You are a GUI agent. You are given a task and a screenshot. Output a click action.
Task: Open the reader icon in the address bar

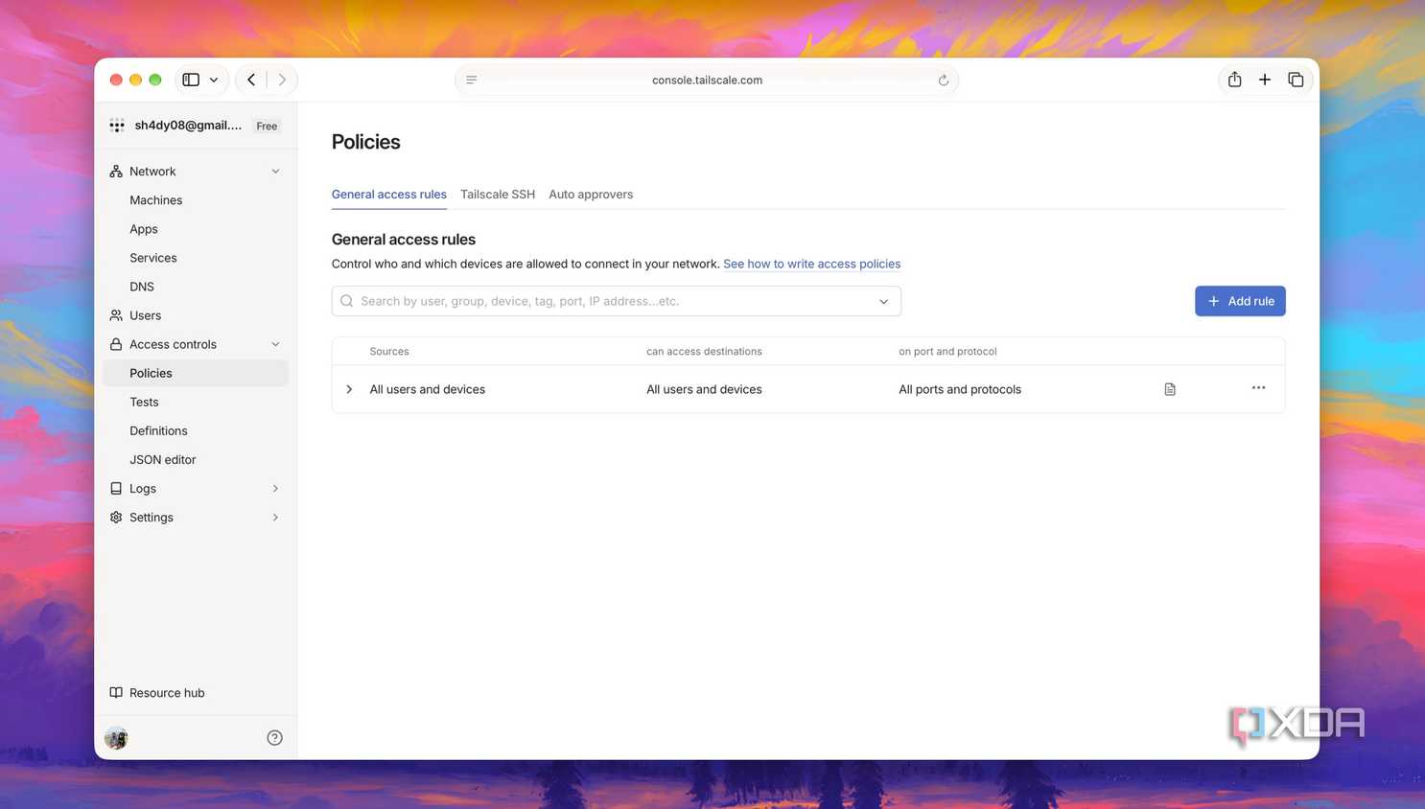[472, 80]
